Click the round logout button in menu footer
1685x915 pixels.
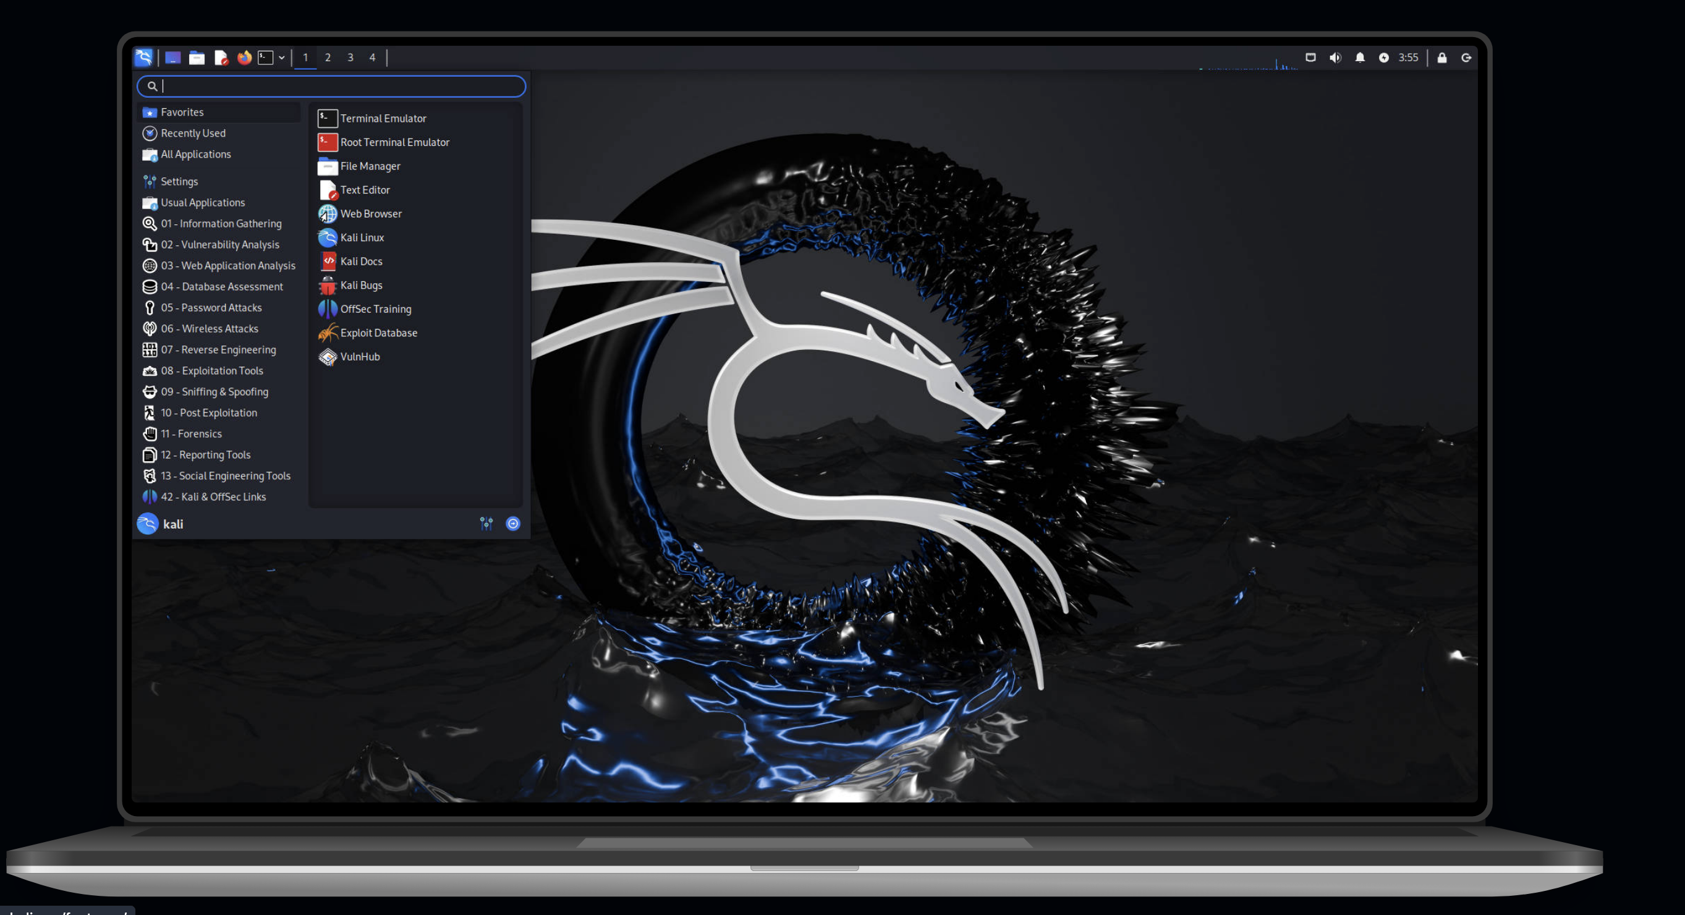514,524
